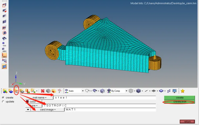Expand arrow next to System Collectors icon
The image size is (199, 125).
[37, 91]
